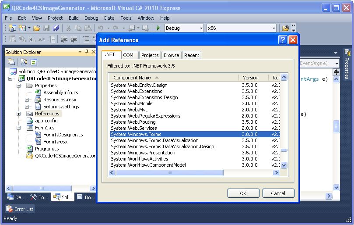Open the x86 platform dropdown

coord(274,28)
